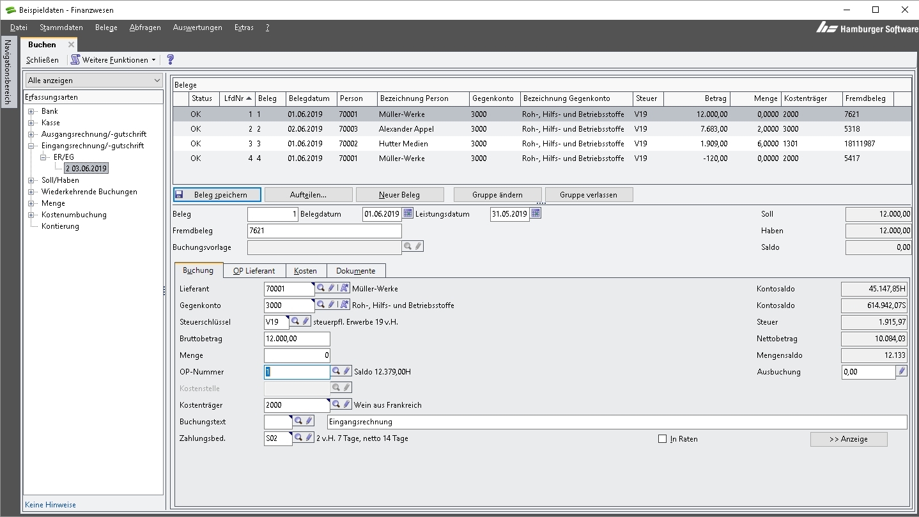Open the Belegdatum calendar picker
The width and height of the screenshot is (919, 517).
(x=408, y=213)
